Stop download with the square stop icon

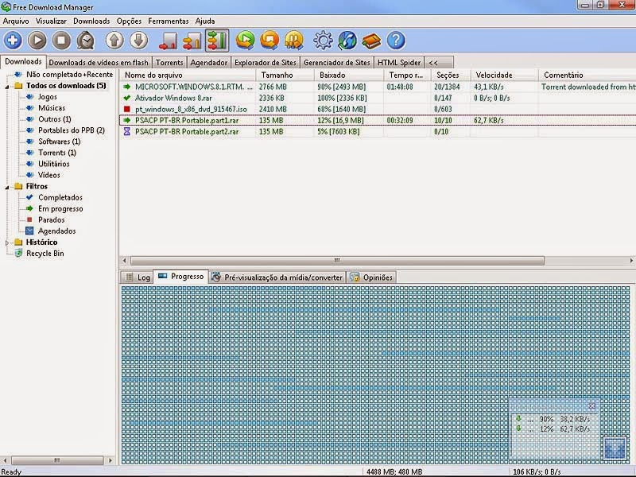(62, 41)
